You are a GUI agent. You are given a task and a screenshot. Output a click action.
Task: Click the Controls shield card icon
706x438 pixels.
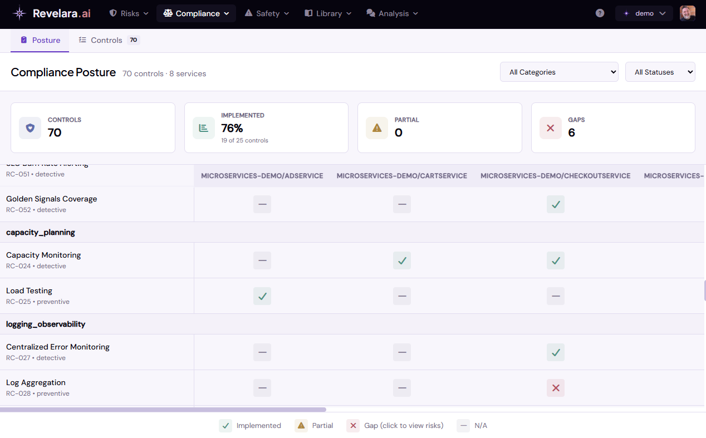click(x=30, y=128)
